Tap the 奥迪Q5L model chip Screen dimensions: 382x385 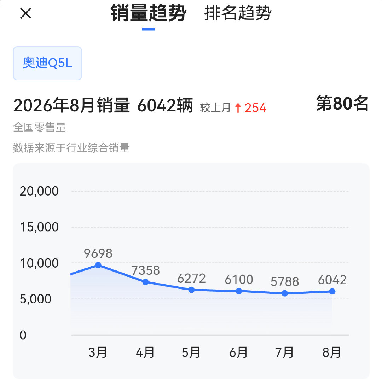[47, 63]
